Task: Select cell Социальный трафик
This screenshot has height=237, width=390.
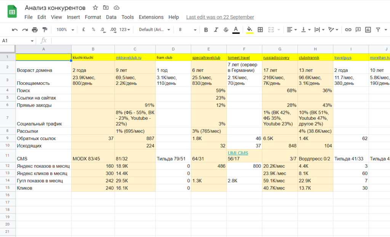Action: pos(43,118)
